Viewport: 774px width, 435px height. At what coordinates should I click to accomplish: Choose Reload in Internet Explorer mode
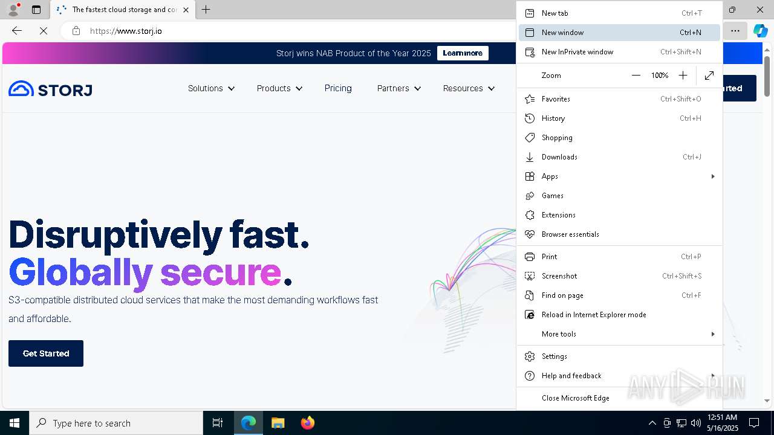point(619,315)
